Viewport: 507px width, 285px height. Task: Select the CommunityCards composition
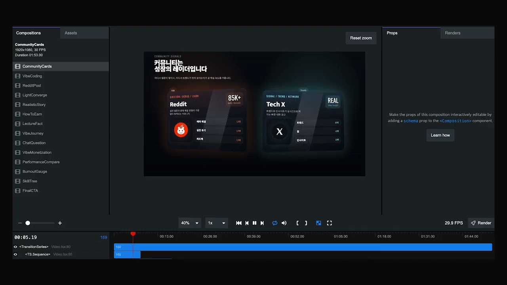[x=61, y=66]
